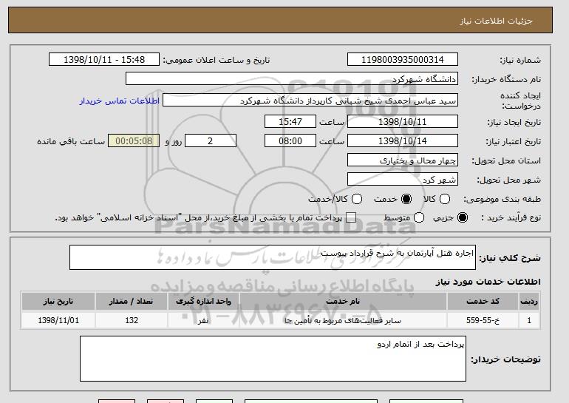Click the service name cell سایر فعالیت‌های مربوط

coord(343,321)
